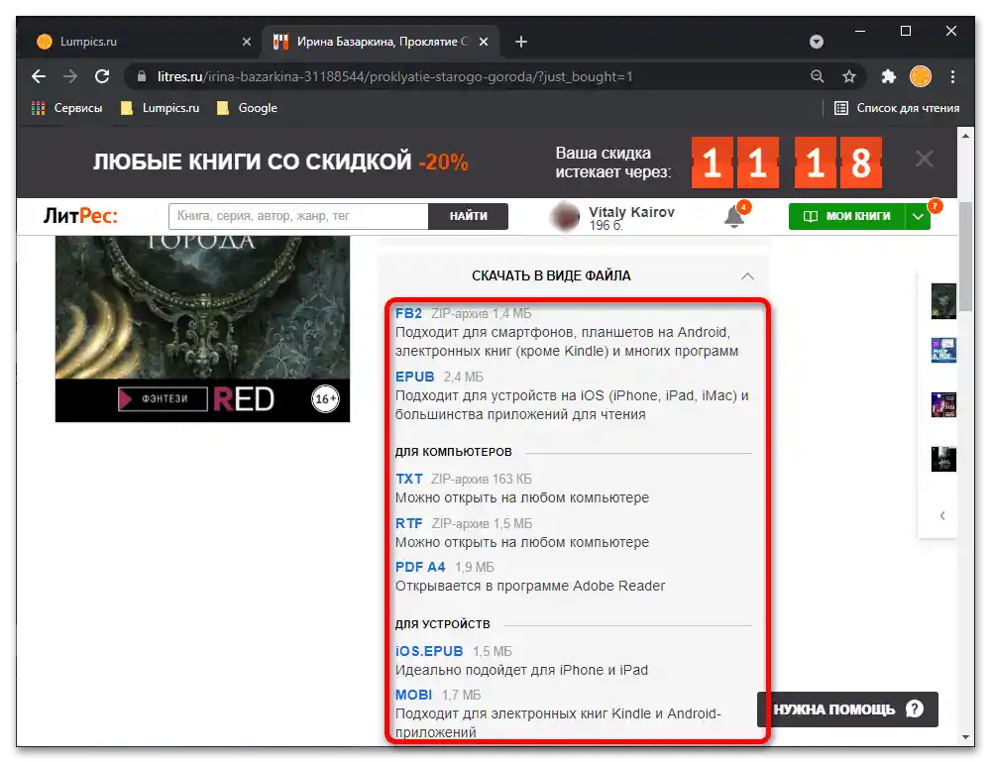Reload the page with the refresh icon
The image size is (991, 763).
[102, 76]
